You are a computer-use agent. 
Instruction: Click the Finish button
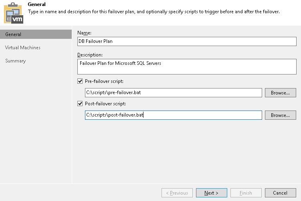point(246,193)
